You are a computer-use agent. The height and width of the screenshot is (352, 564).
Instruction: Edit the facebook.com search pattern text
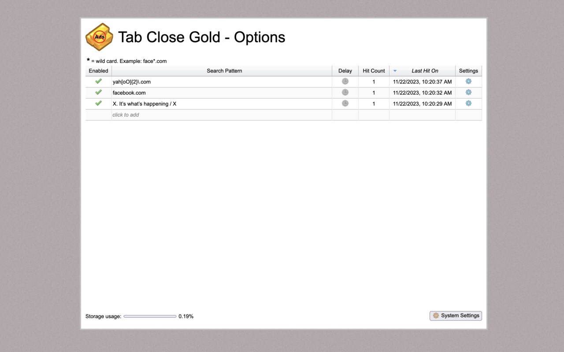tap(129, 93)
